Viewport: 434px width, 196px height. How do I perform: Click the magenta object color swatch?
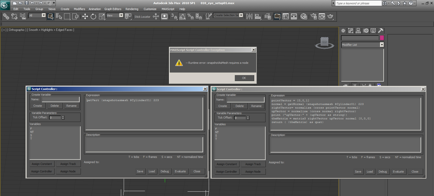(x=382, y=38)
